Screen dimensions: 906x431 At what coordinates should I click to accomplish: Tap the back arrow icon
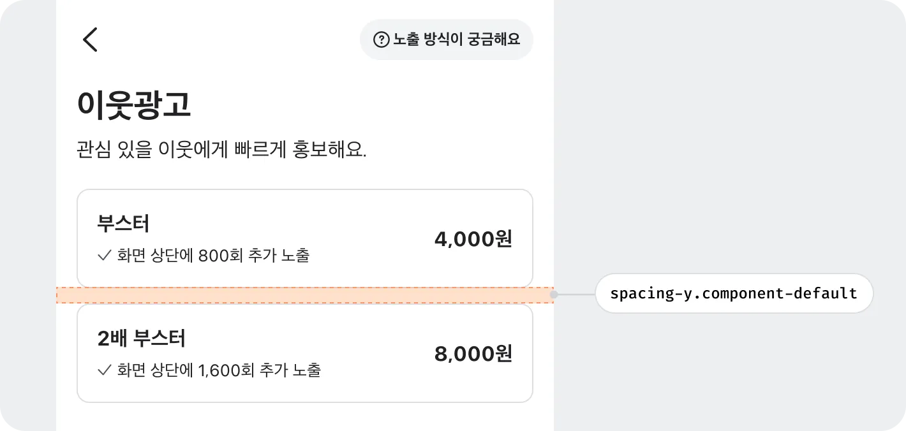(x=90, y=40)
